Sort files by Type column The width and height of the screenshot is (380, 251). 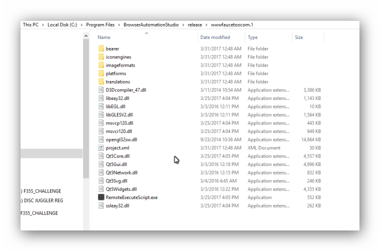[252, 37]
